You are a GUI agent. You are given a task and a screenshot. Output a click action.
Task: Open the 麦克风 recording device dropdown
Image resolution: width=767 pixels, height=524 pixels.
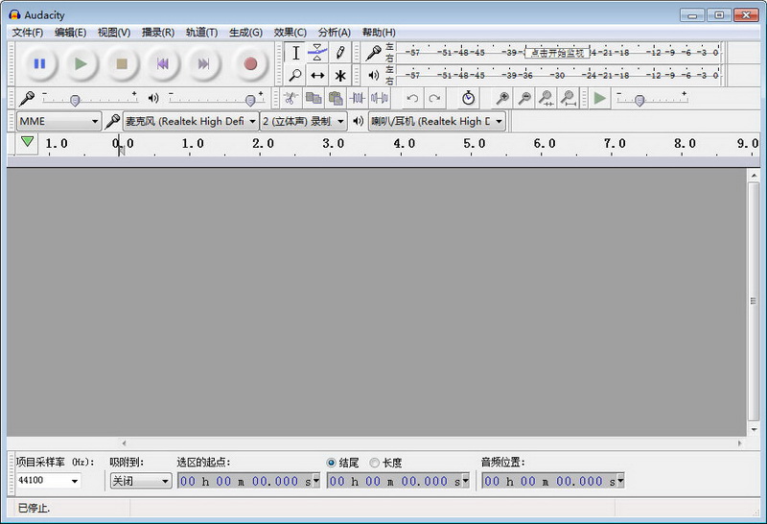(191, 121)
